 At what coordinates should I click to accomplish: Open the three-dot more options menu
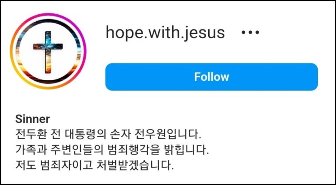tap(250, 33)
